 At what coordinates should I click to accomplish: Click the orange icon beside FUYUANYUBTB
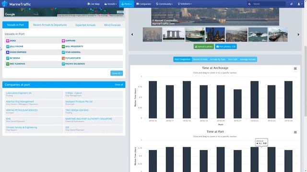63,58
